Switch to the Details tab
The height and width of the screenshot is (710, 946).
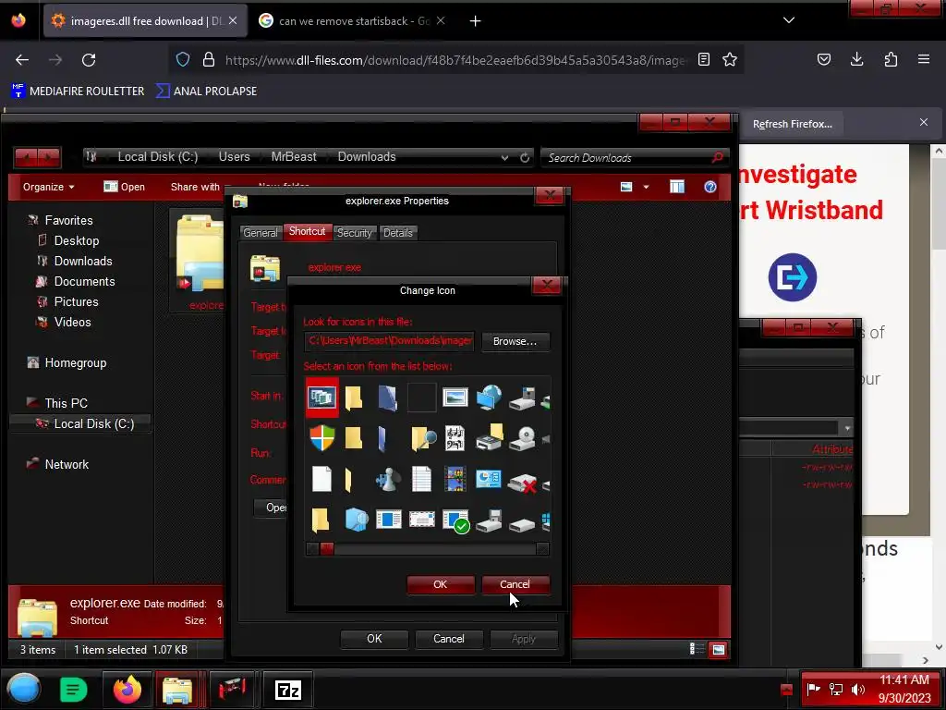pyautogui.click(x=397, y=233)
